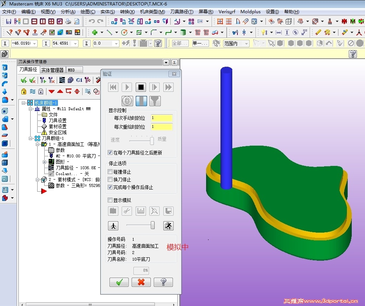Stop the running verification
The height and width of the screenshot is (306, 365).
point(141,87)
